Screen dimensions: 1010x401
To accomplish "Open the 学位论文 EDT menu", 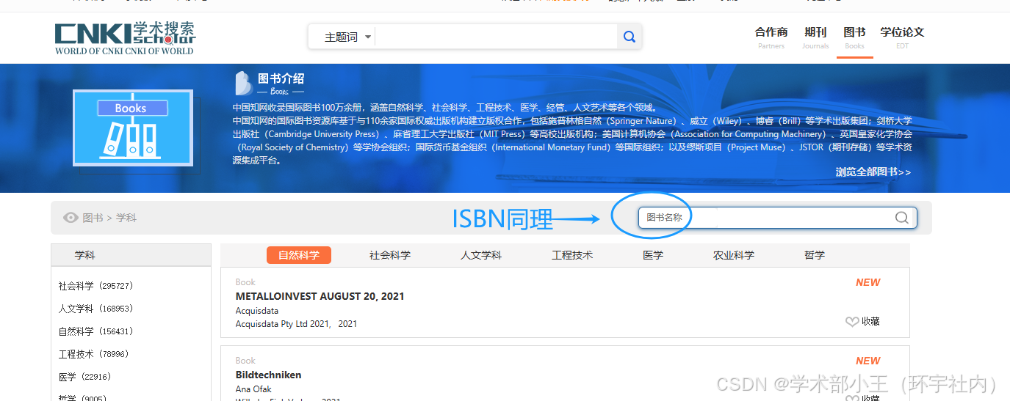I will [902, 37].
